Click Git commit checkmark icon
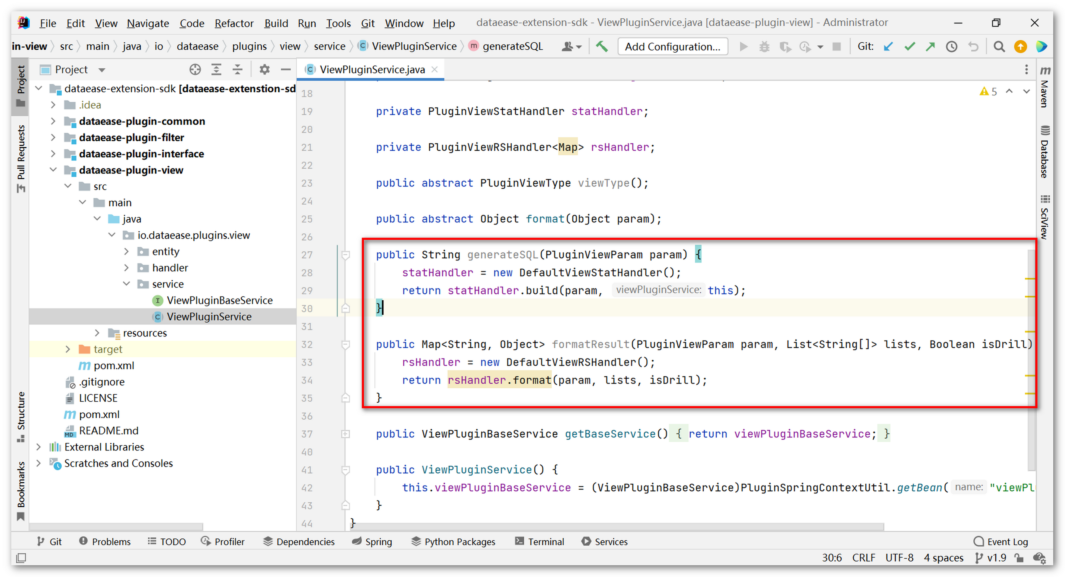The height and width of the screenshot is (577, 1065). pyautogui.click(x=909, y=46)
